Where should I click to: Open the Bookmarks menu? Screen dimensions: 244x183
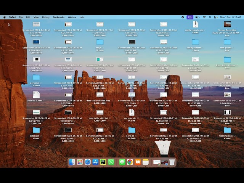click(59, 17)
